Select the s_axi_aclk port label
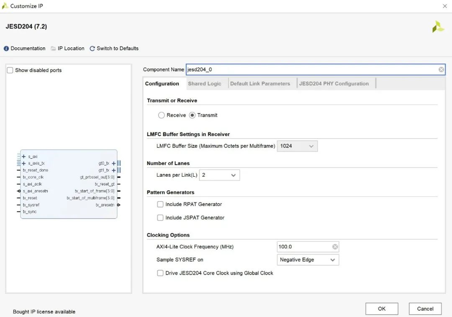 (x=32, y=184)
